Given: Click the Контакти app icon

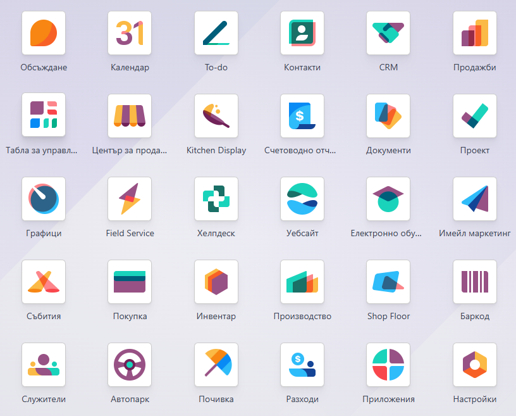Looking at the screenshot, I should [302, 33].
